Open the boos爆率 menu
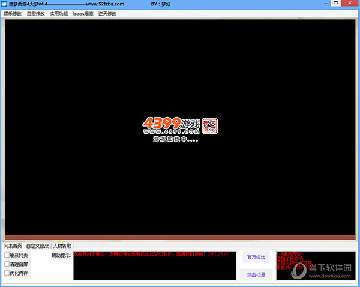The height and width of the screenshot is (287, 360). (x=83, y=14)
